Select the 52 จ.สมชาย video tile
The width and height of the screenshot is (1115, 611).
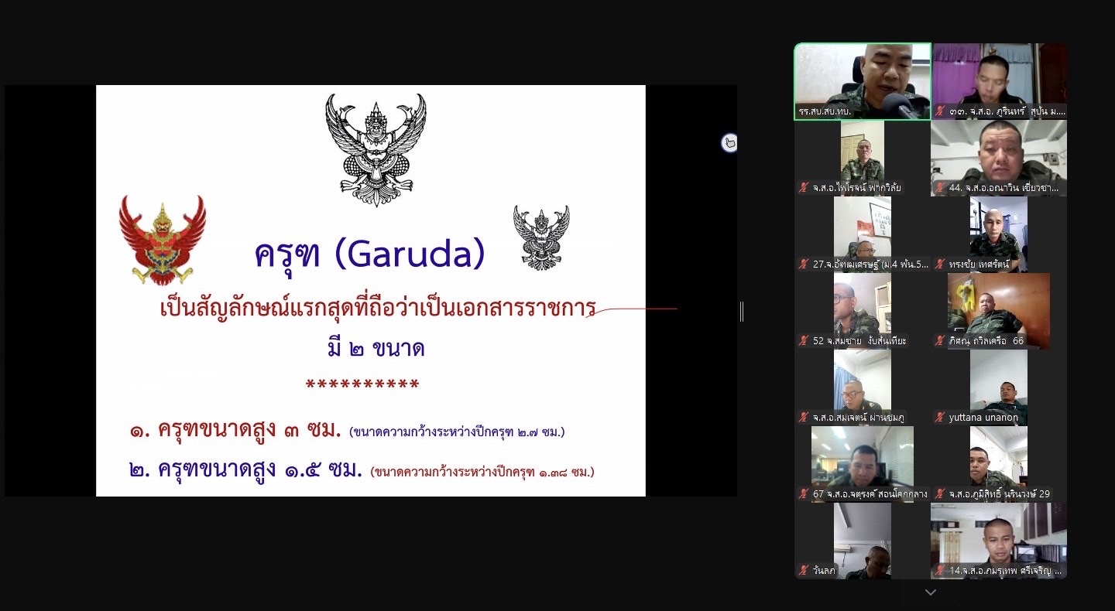863,310
